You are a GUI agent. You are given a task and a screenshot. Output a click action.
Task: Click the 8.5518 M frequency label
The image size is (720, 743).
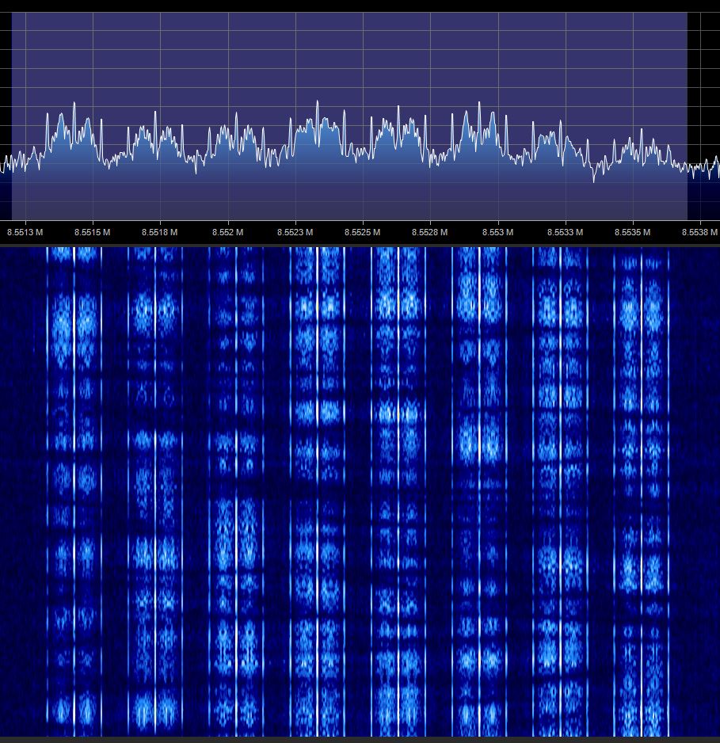(x=160, y=232)
